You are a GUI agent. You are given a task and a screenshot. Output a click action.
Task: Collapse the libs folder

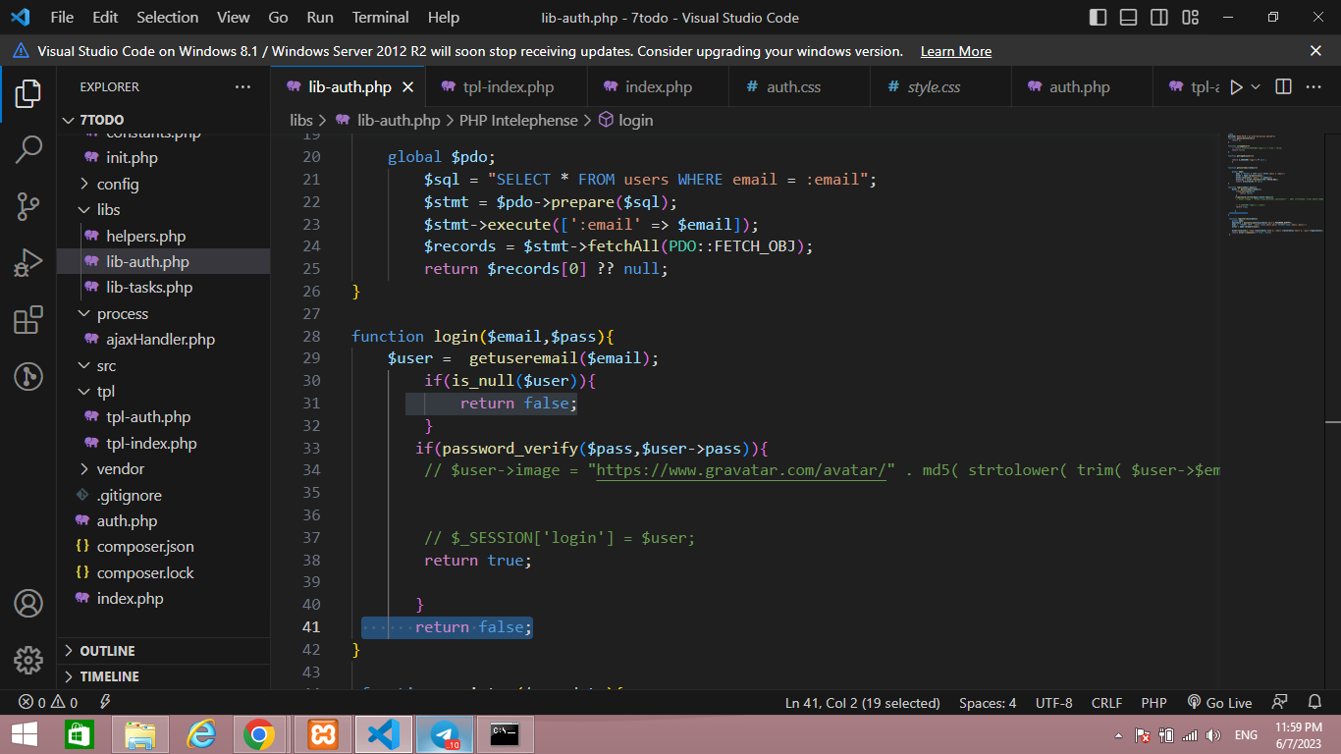(162, 209)
